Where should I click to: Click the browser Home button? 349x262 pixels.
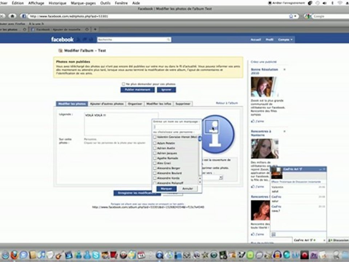12,16
